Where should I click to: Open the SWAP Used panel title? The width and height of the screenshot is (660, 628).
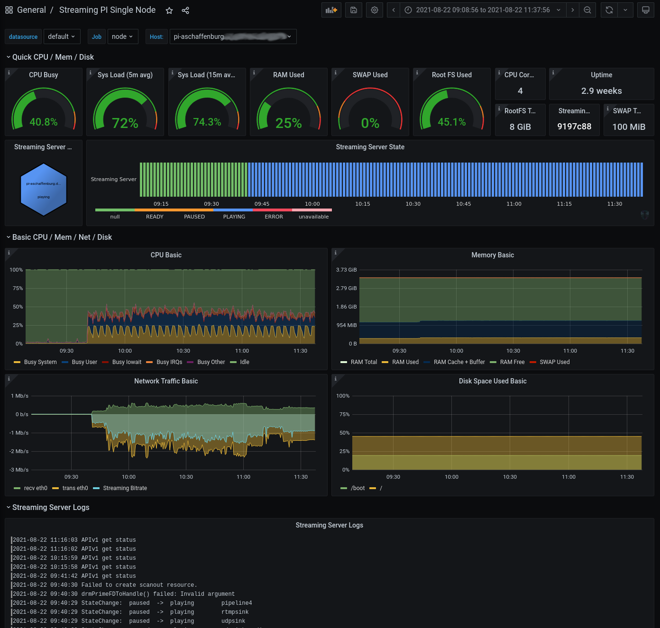click(370, 75)
